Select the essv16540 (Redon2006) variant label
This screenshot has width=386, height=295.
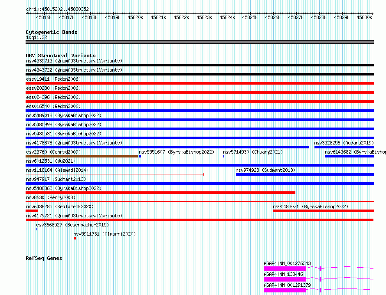point(53,106)
